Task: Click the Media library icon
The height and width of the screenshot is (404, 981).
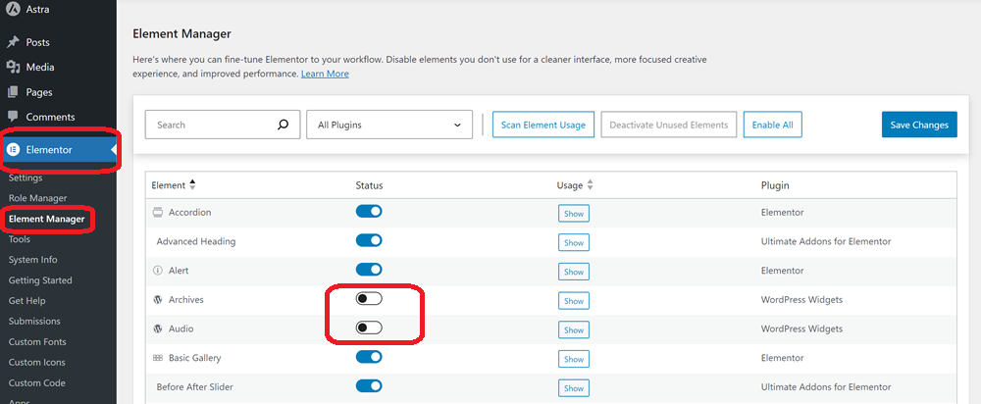Action: pos(13,67)
